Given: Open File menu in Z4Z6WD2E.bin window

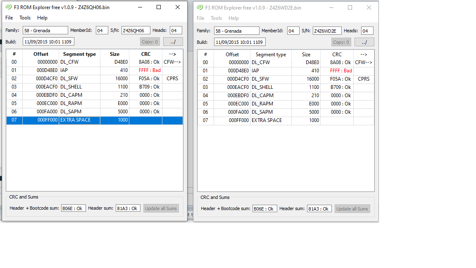Looking at the screenshot, I should [x=200, y=18].
